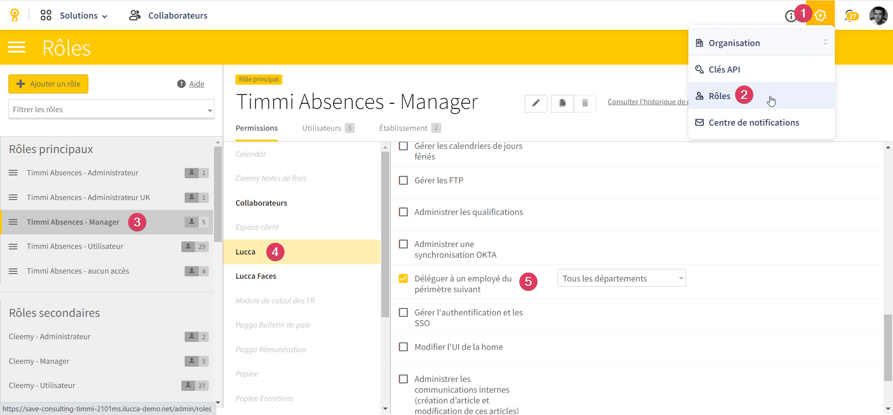Check Administrer les qualifications
This screenshot has height=415, width=893.
404,212
